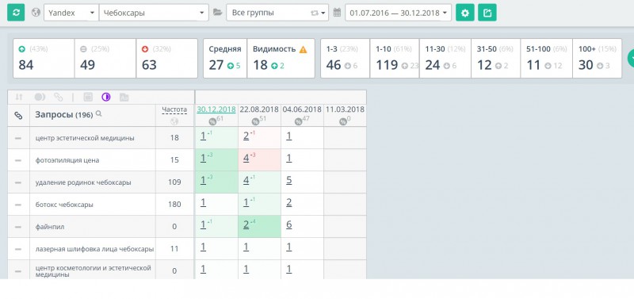Select the unchanged positions 49 card
Image resolution: width=634 pixels, height=299 pixels.
click(105, 58)
